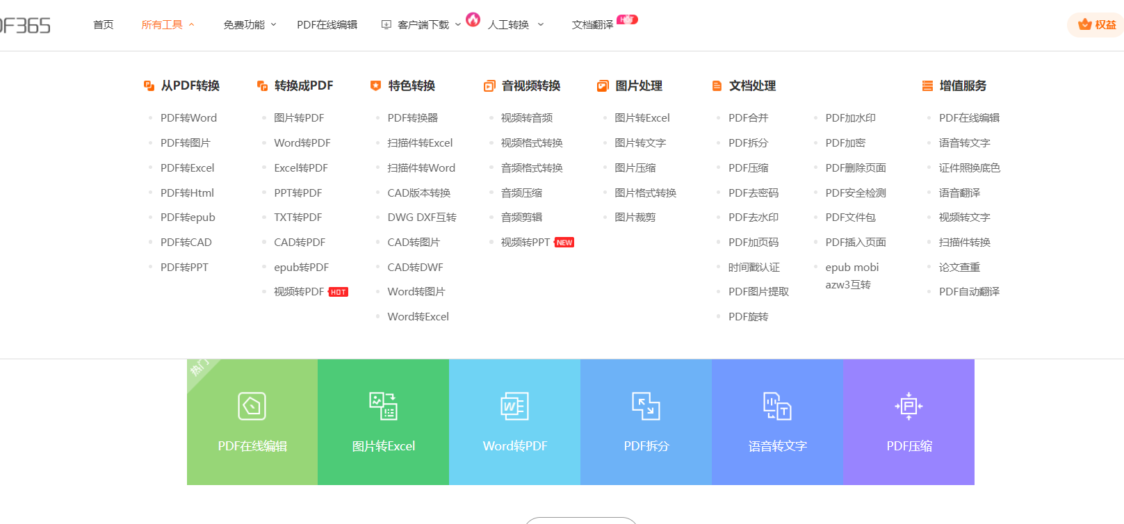Open the epub转PDF tool link

pyautogui.click(x=301, y=268)
